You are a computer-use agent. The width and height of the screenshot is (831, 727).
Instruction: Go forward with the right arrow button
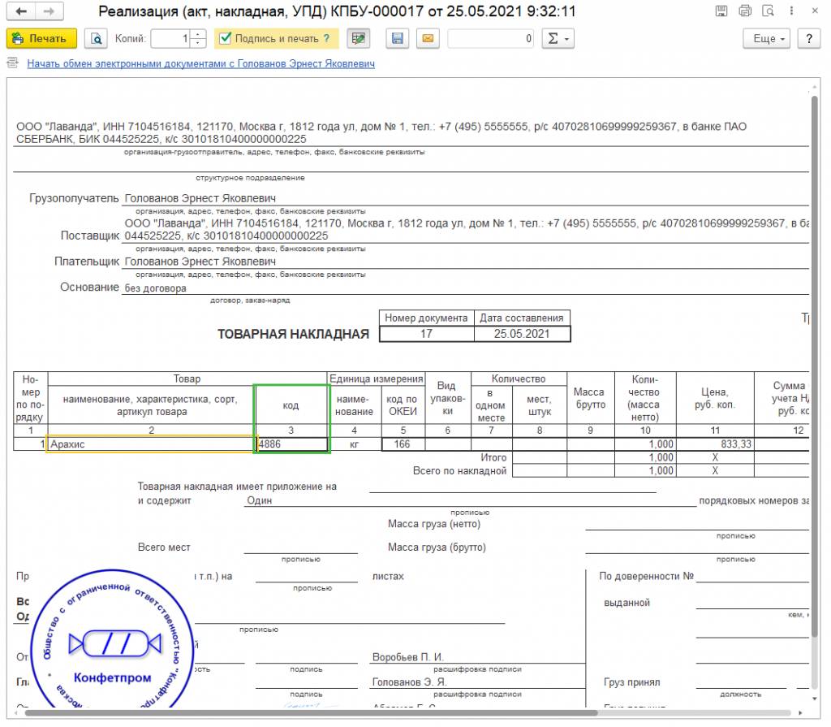pyautogui.click(x=50, y=11)
